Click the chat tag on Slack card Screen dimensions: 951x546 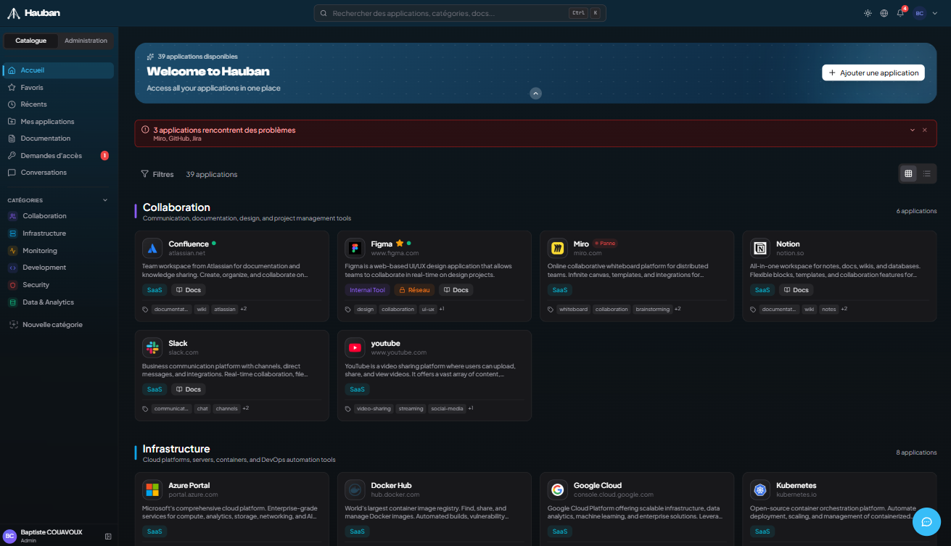click(202, 408)
